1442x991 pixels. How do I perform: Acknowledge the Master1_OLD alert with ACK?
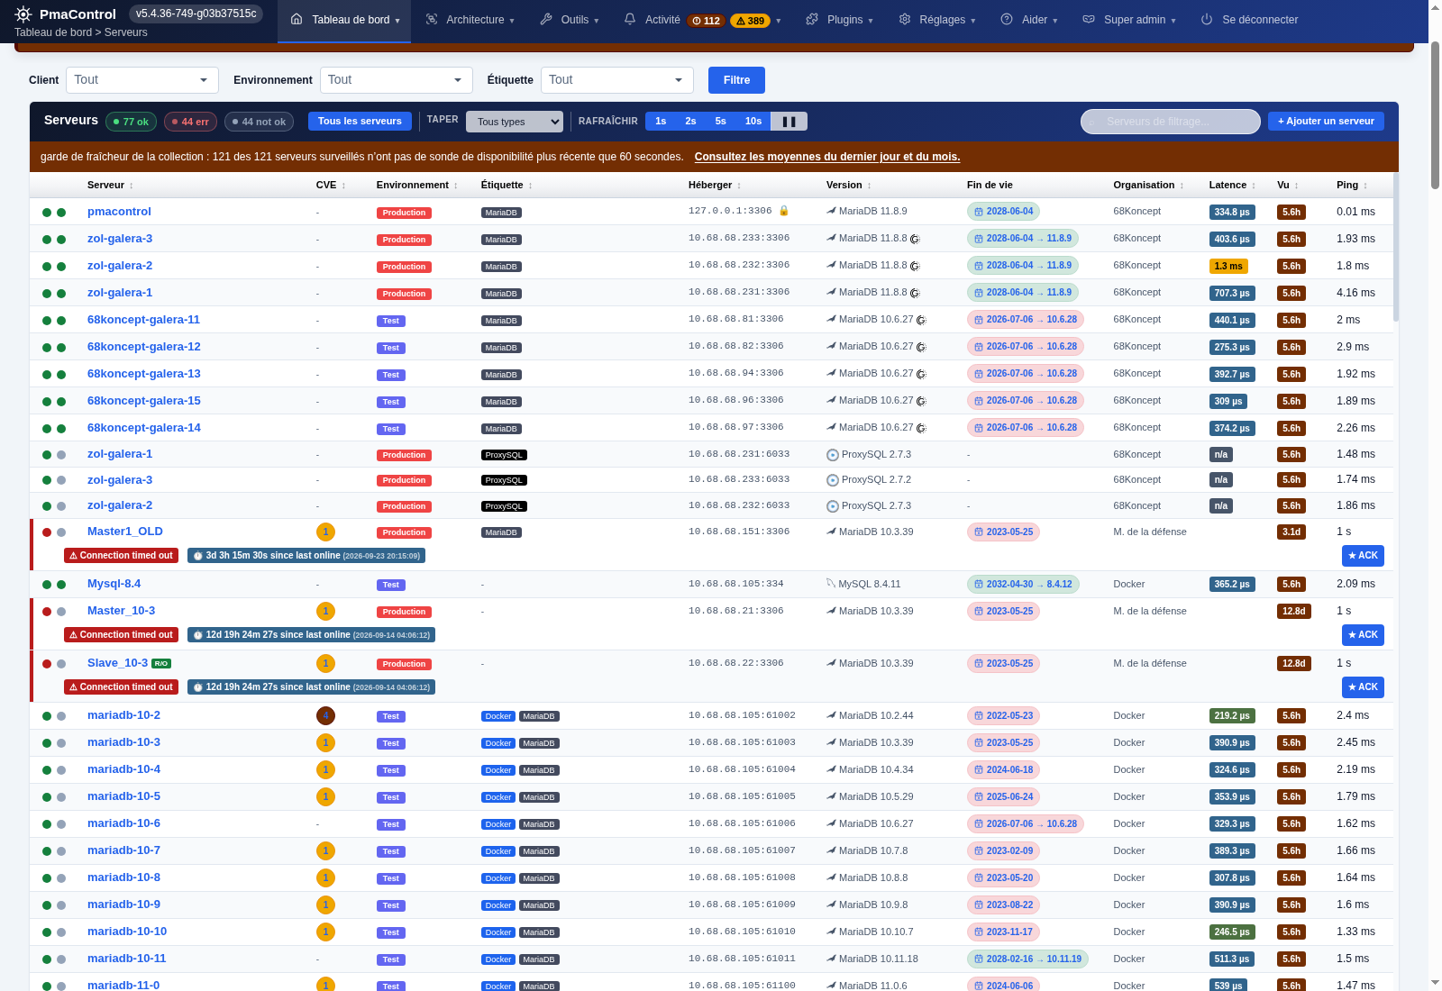1363,556
